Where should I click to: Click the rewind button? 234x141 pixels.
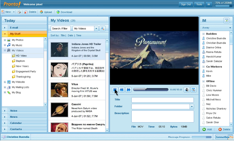click(x=122, y=90)
